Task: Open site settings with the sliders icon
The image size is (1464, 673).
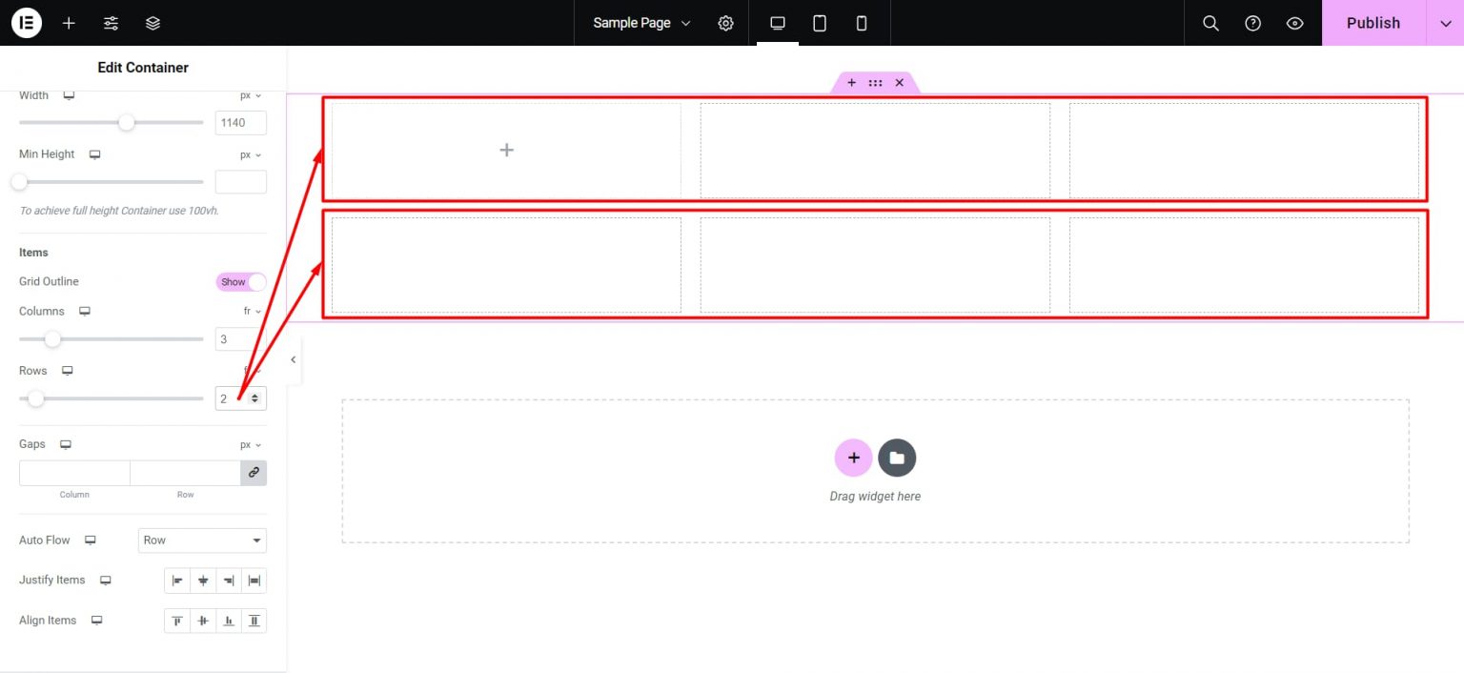Action: (x=111, y=23)
